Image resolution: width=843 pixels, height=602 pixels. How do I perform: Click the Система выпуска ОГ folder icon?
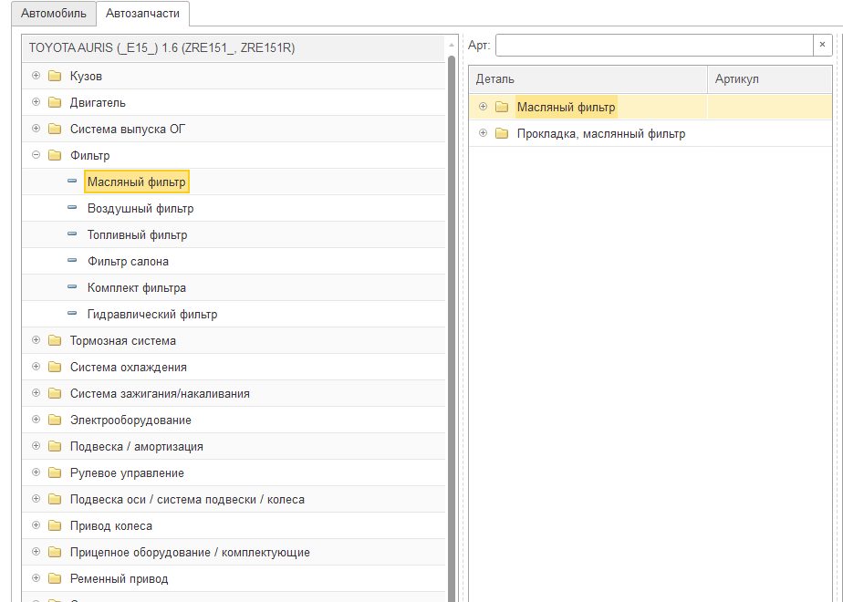[55, 129]
